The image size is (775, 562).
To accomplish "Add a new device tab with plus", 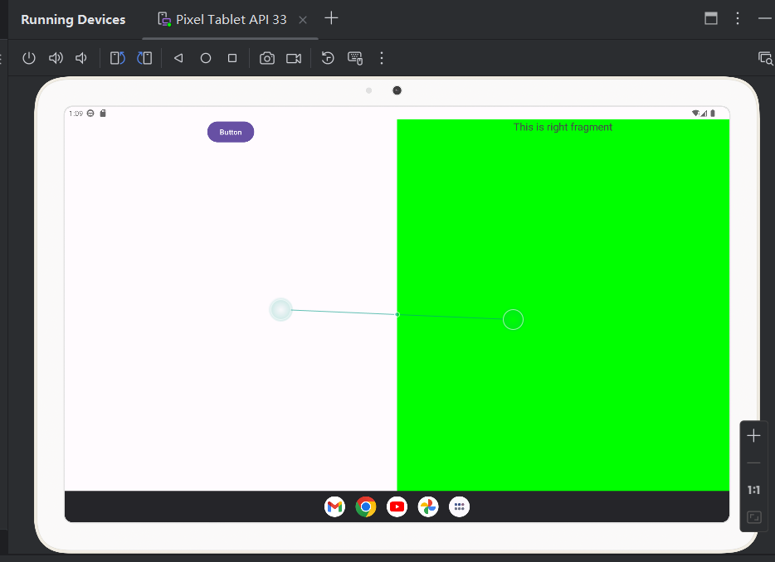I will pyautogui.click(x=331, y=18).
